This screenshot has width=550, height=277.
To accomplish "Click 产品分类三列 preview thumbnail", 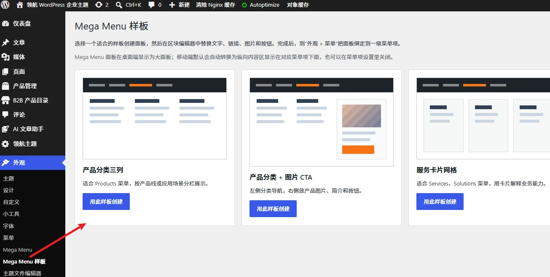I will pos(155,118).
